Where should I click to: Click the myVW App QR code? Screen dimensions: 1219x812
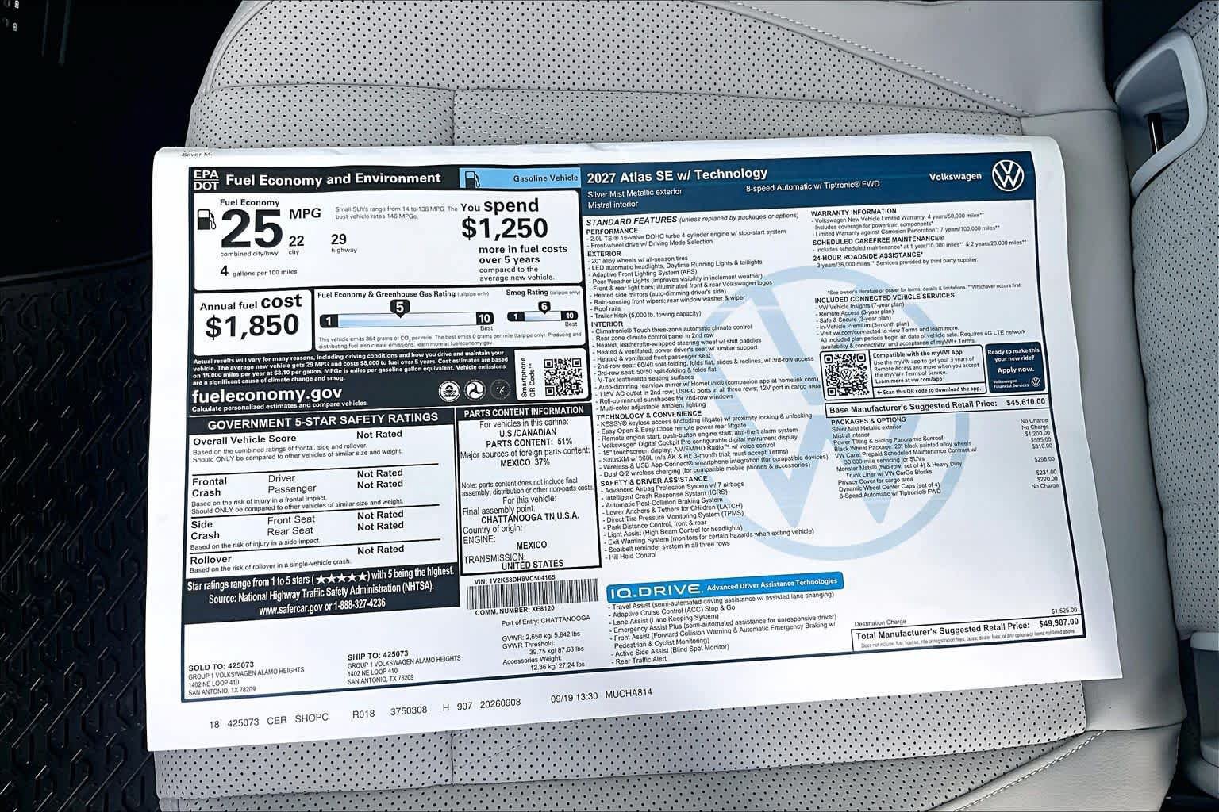coord(845,374)
